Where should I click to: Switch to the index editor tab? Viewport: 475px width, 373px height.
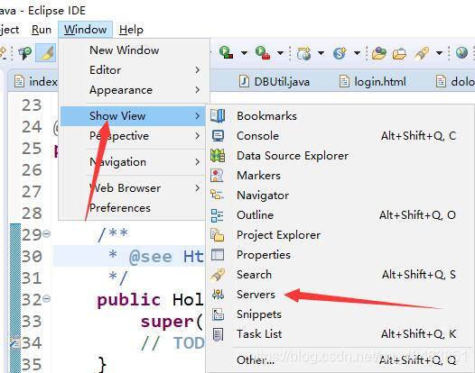tap(36, 82)
